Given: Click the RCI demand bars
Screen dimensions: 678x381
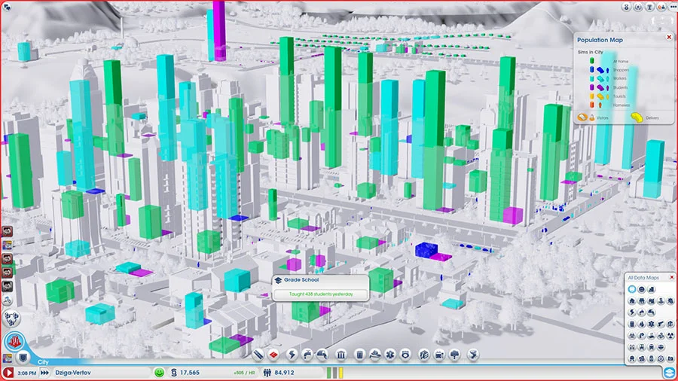Looking at the screenshot, I should tap(334, 373).
